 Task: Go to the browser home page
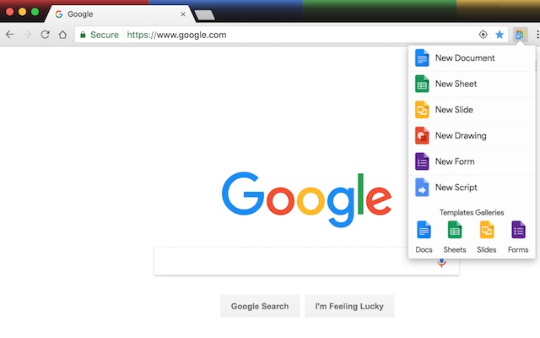coord(62,35)
